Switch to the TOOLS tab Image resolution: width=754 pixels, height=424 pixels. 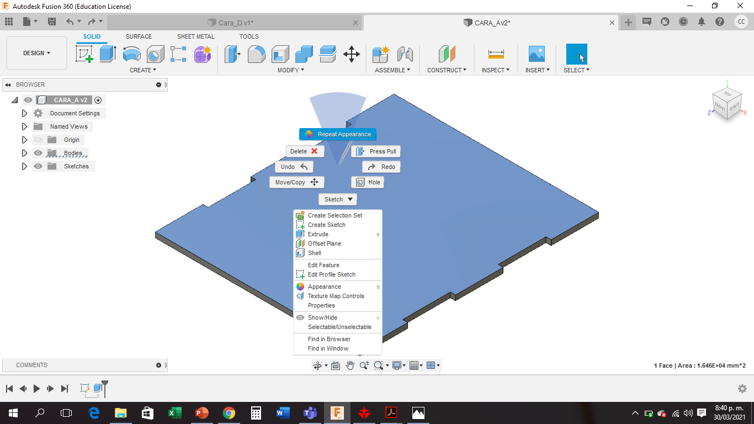[249, 36]
